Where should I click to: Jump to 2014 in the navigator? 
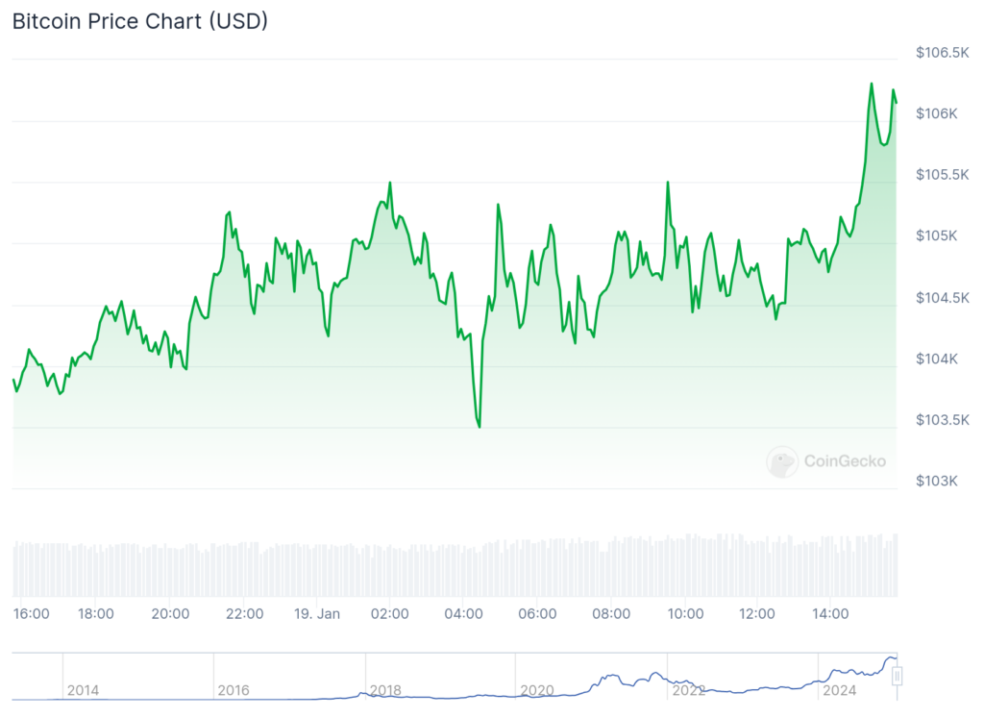pyautogui.click(x=83, y=690)
